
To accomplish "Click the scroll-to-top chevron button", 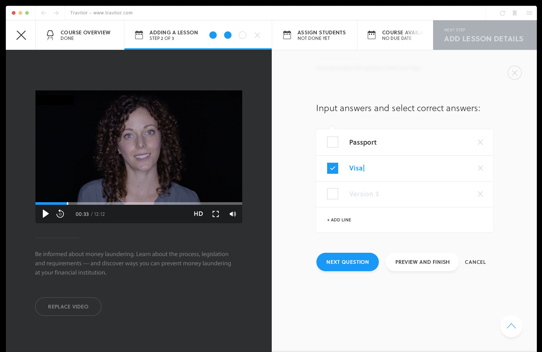I will click(x=511, y=326).
